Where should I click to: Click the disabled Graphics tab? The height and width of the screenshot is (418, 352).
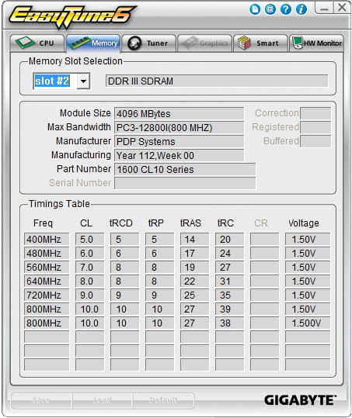[204, 43]
